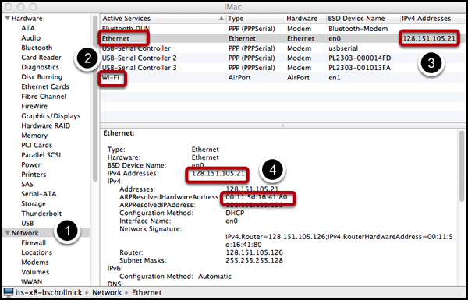Select Card Reader in the sidebar
The width and height of the screenshot is (468, 300).
41,58
